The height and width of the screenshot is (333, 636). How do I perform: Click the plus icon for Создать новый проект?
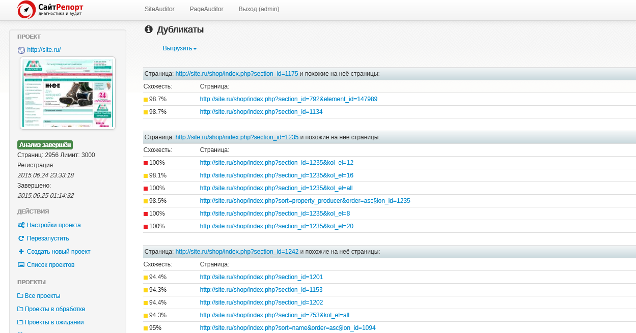point(21,252)
